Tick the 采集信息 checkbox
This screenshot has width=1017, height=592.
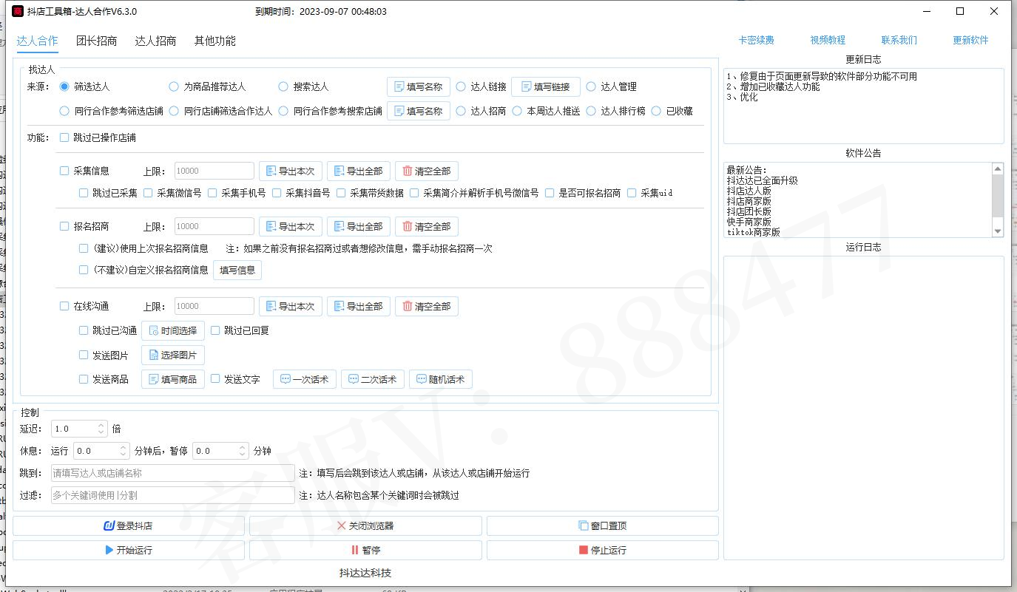[64, 171]
